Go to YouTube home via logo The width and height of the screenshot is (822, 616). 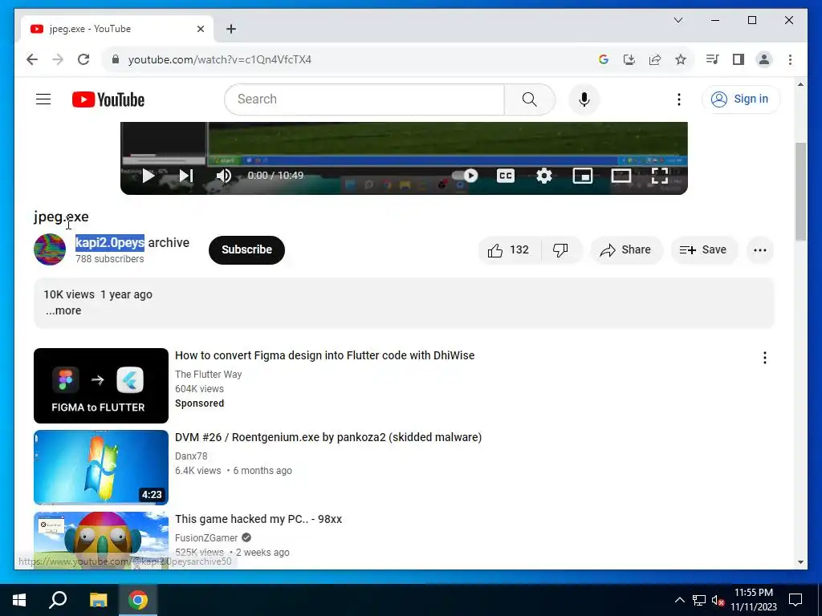pyautogui.click(x=108, y=99)
